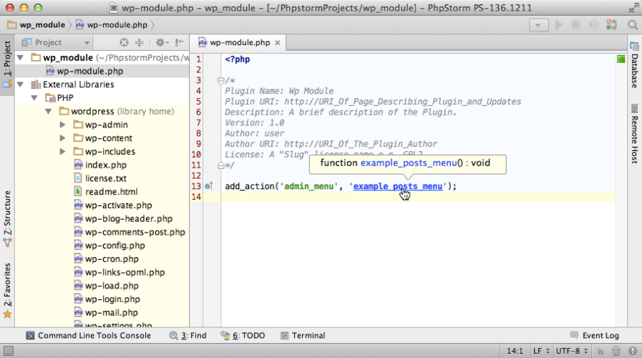Click the Collapse All icon in Project panel

140,42
